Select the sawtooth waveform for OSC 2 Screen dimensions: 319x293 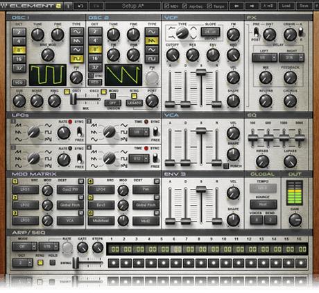(152, 41)
